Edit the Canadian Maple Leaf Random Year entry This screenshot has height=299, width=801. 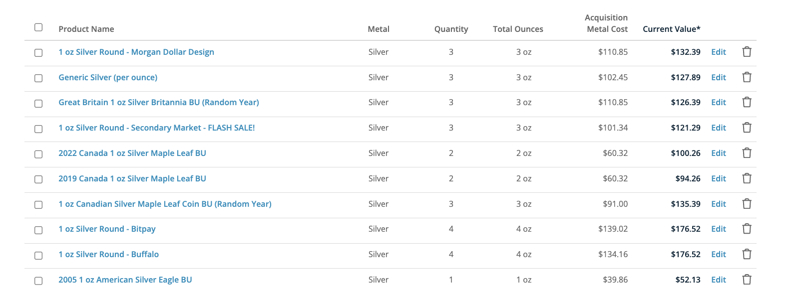click(x=719, y=204)
